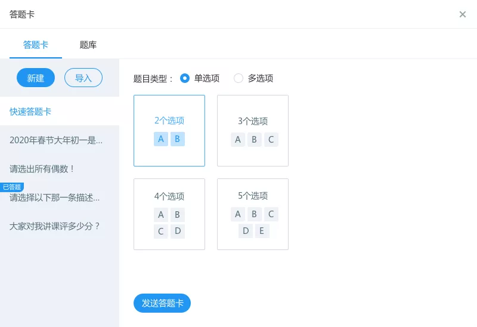477x327 pixels.
Task: Switch to the 题库 tab
Action: point(88,45)
